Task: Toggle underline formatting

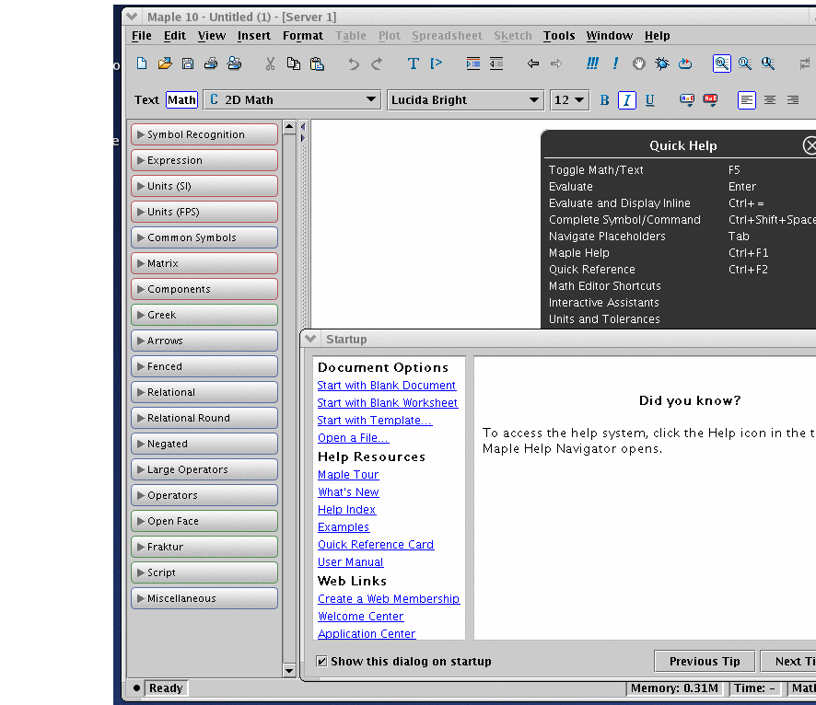Action: pyautogui.click(x=650, y=99)
